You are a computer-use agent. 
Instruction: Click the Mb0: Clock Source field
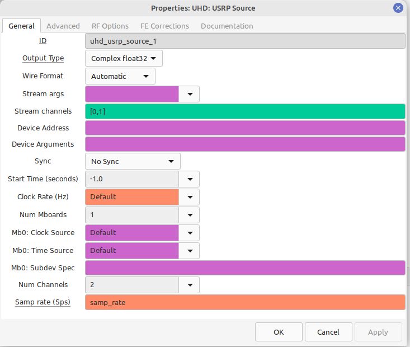coord(132,233)
